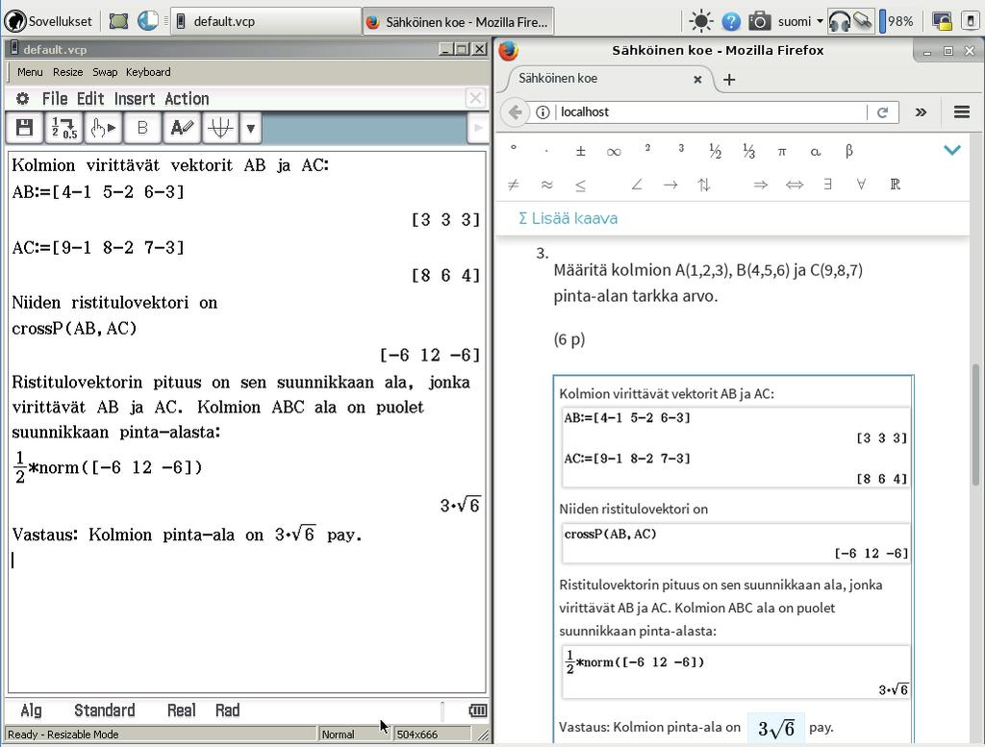985x747 pixels.
Task: Expand Firefox toolbar overflow chevrons
Action: 921,112
